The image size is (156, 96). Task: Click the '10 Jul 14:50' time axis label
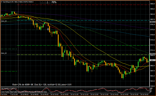click(124, 94)
